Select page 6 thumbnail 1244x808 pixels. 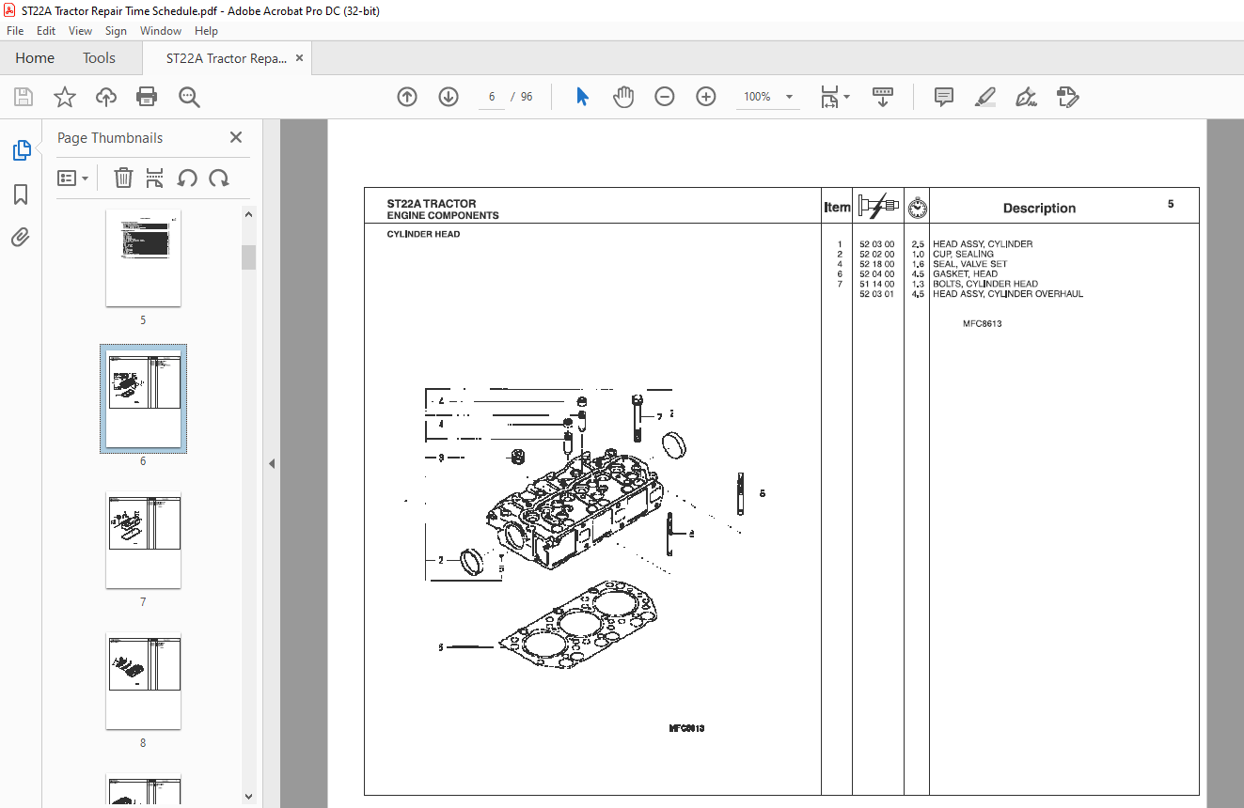click(x=143, y=398)
